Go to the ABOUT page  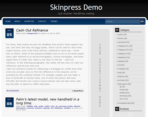point(17,21)
